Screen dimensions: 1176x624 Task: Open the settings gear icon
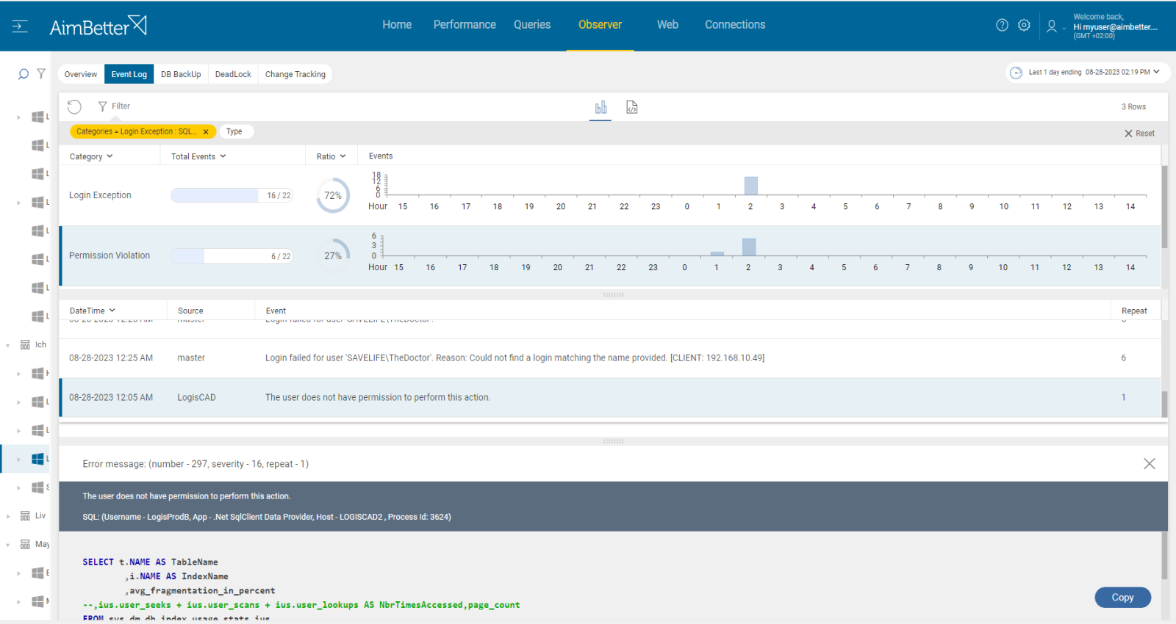coord(1024,25)
